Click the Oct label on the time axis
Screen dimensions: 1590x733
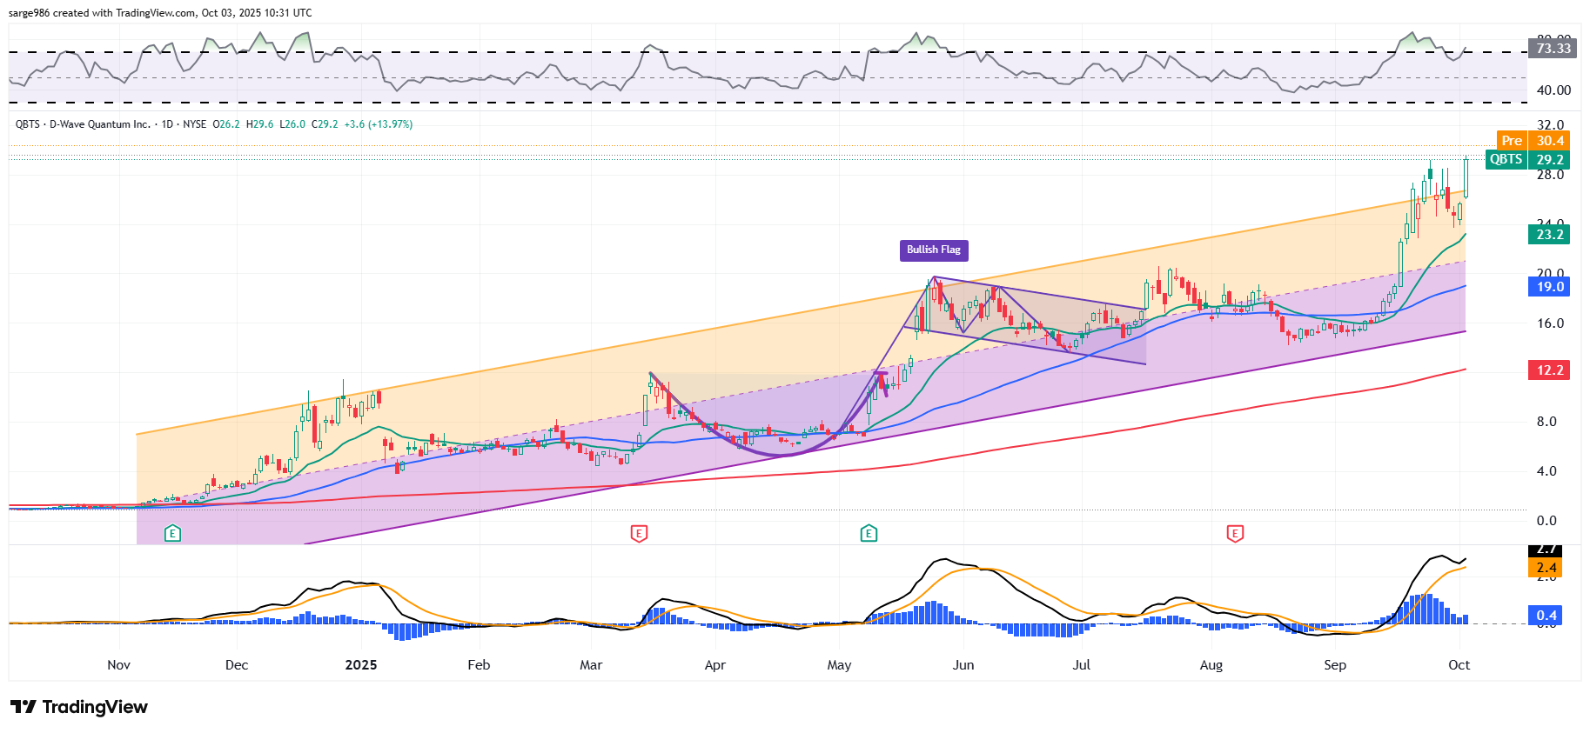click(1459, 665)
